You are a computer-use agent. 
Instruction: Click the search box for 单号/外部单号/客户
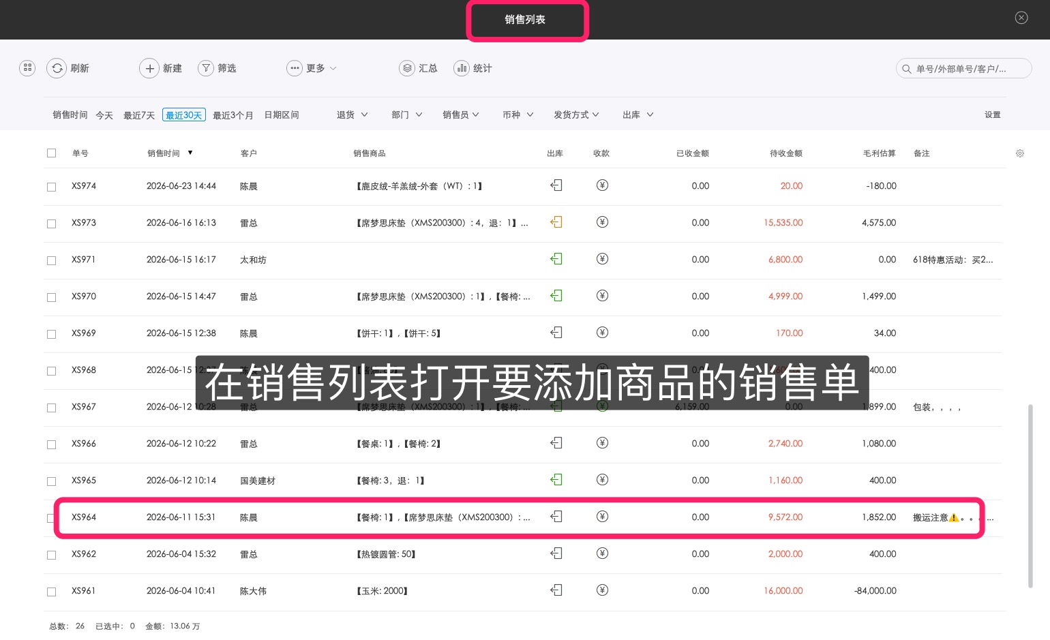(963, 68)
